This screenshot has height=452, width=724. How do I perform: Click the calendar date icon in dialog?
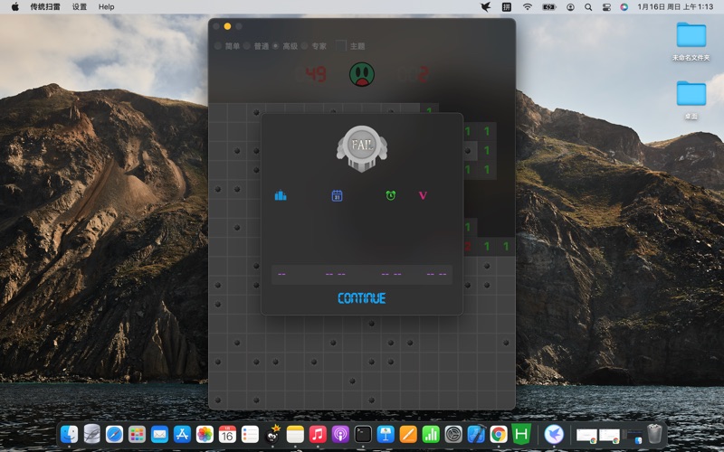[337, 195]
